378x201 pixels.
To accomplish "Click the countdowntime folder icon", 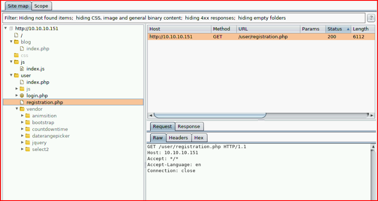I will pos(28,129).
